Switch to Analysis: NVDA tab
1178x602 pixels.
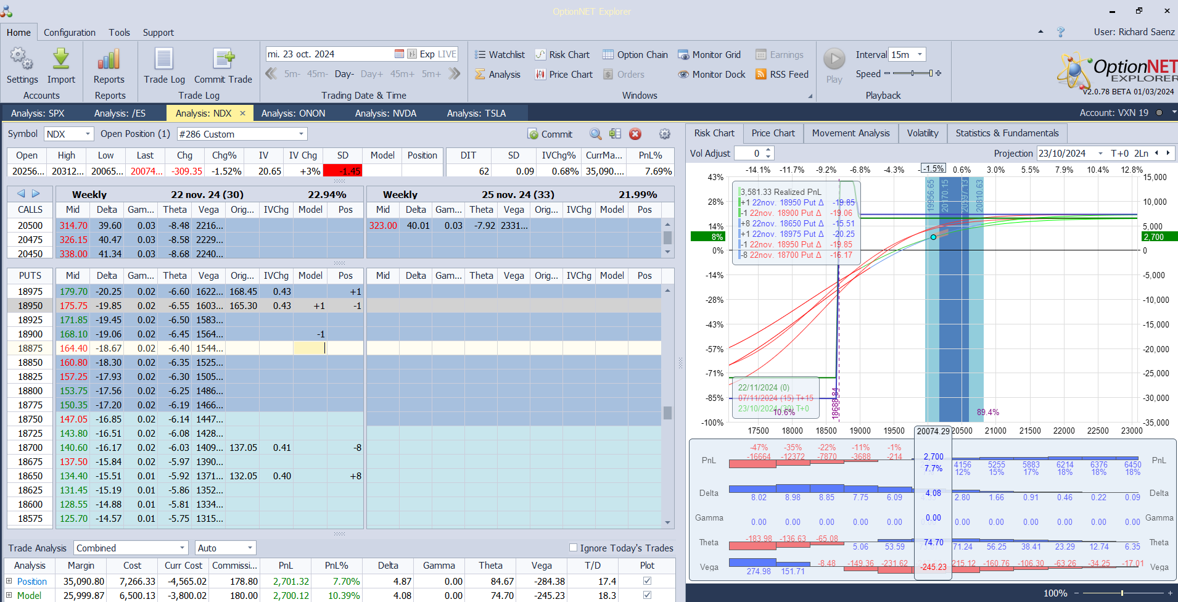pos(385,113)
